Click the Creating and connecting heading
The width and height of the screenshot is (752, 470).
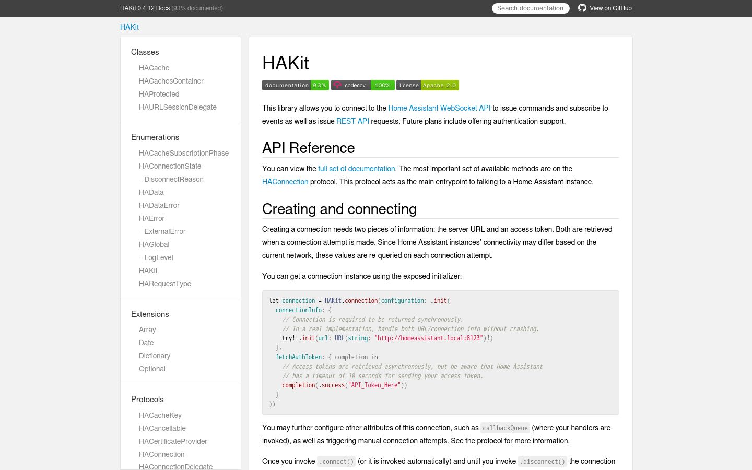(x=339, y=209)
